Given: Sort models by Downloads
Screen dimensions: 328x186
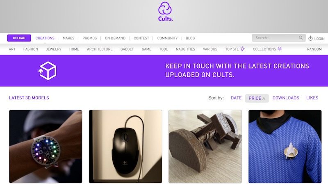Looking at the screenshot, I should [x=286, y=98].
